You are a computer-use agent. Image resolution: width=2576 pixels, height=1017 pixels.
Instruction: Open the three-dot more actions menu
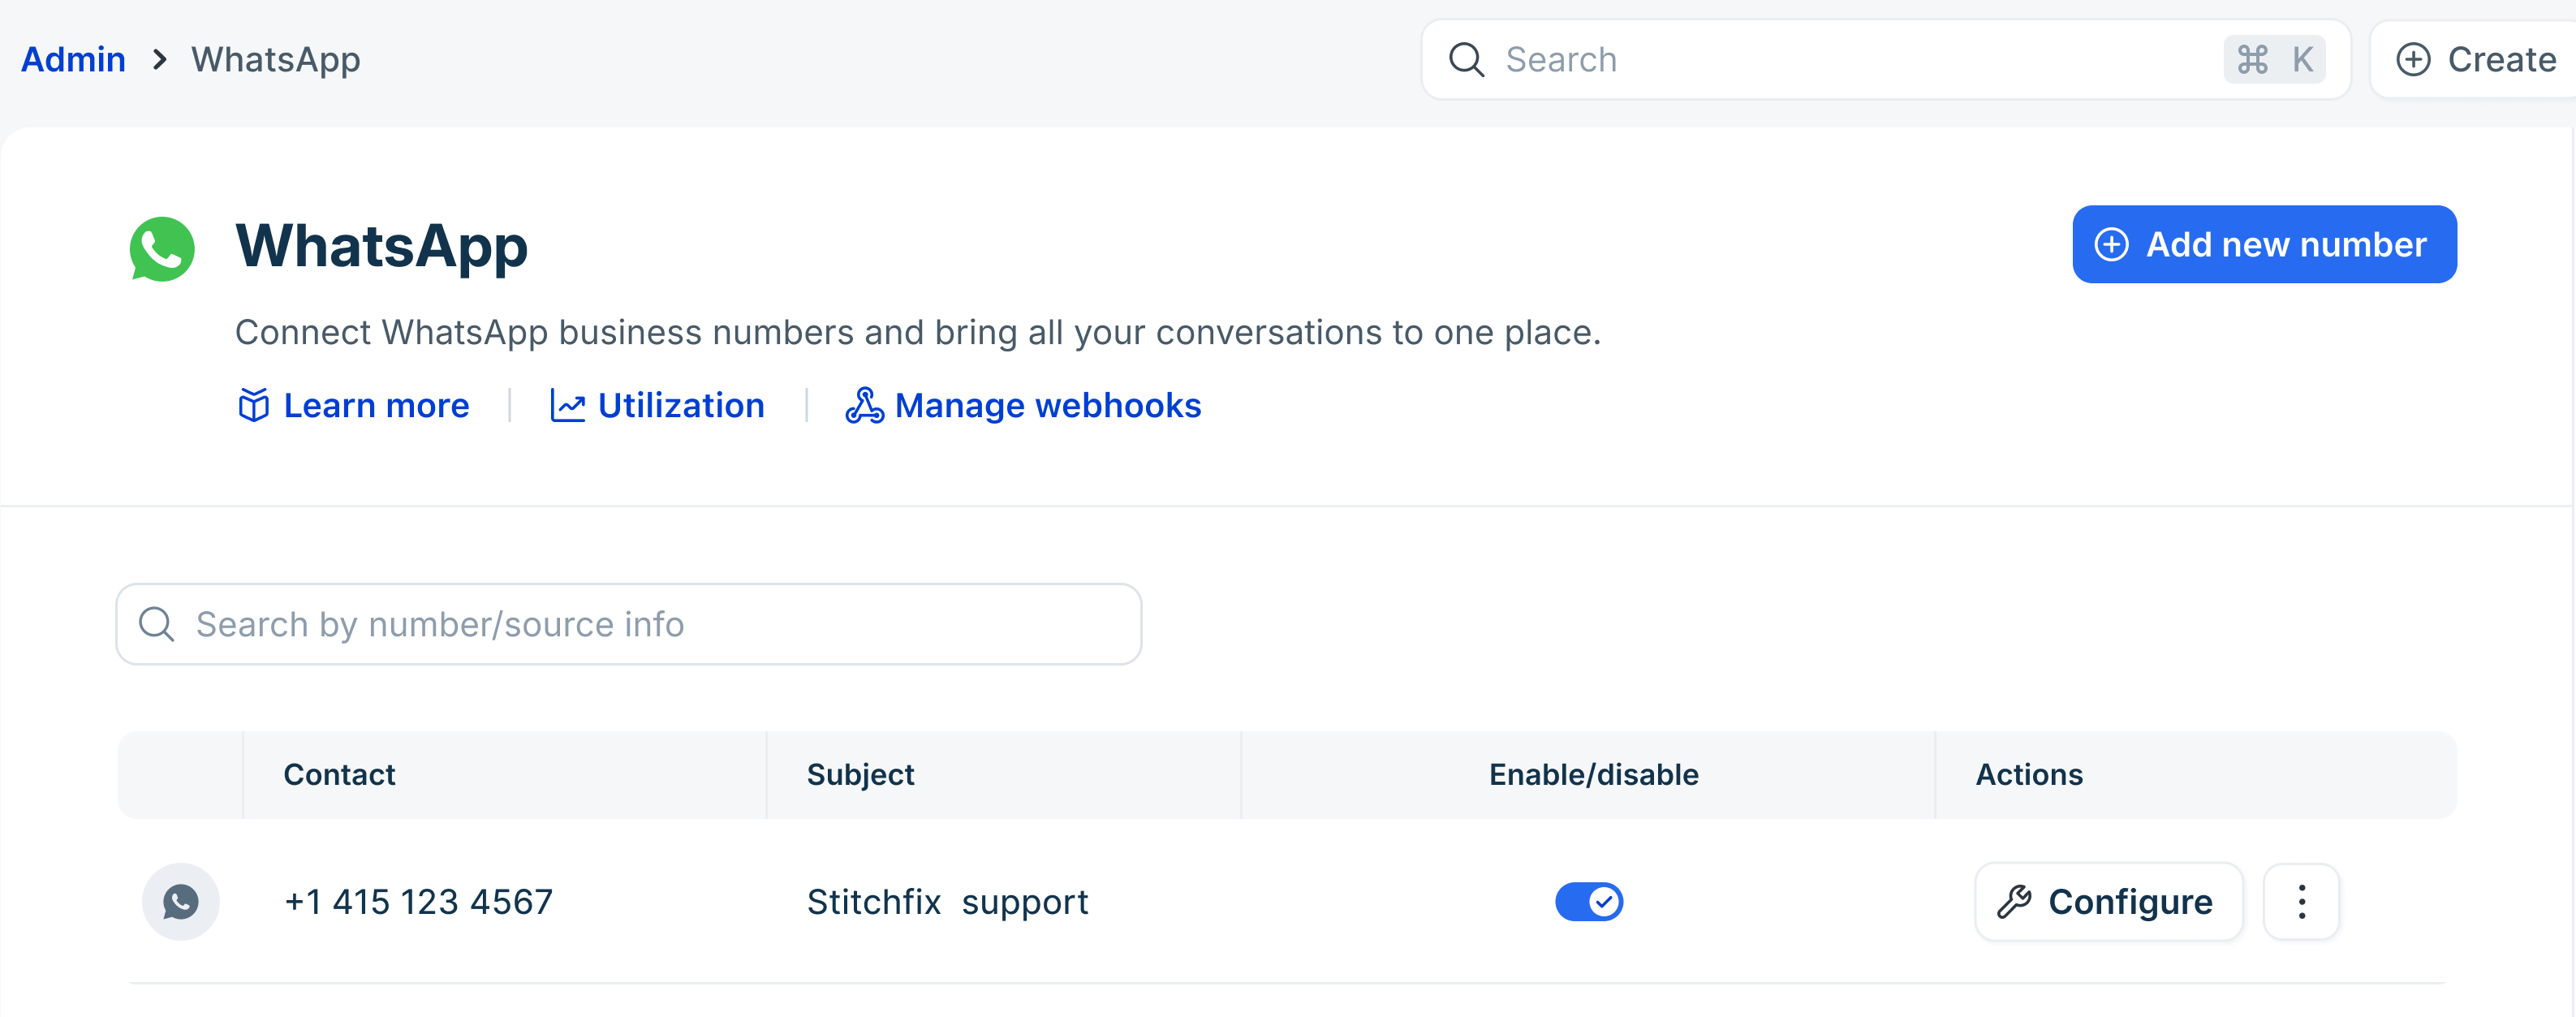[x=2301, y=902]
